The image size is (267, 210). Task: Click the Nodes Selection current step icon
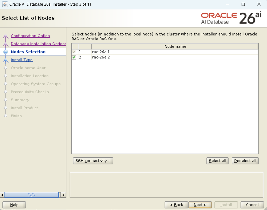coord(6,52)
